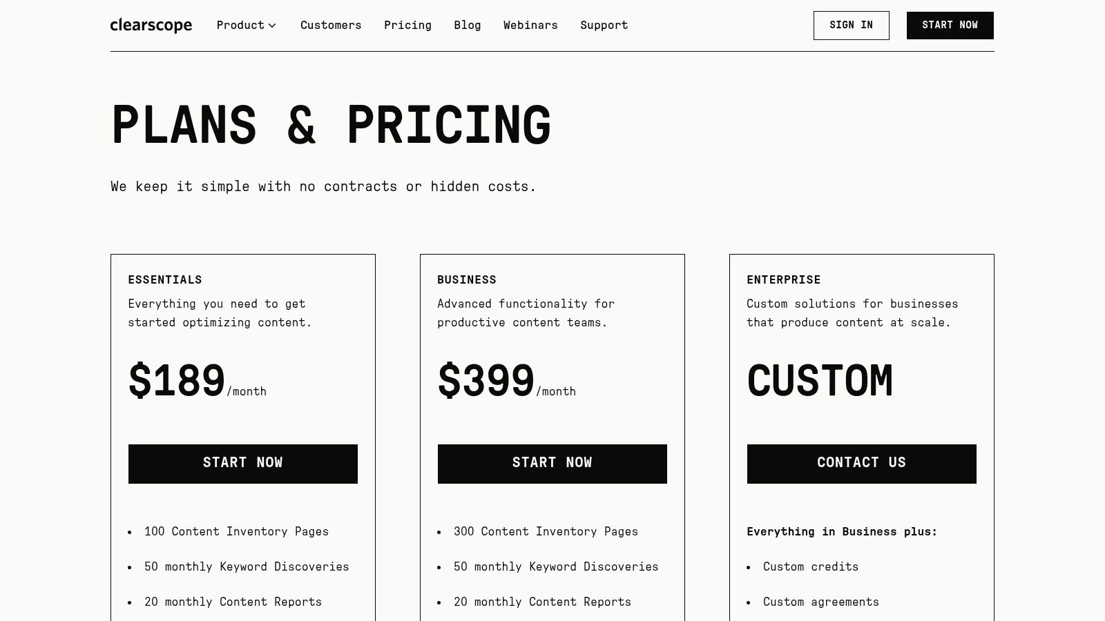The width and height of the screenshot is (1105, 621).
Task: Open the Blog link in navigation
Action: tap(468, 26)
